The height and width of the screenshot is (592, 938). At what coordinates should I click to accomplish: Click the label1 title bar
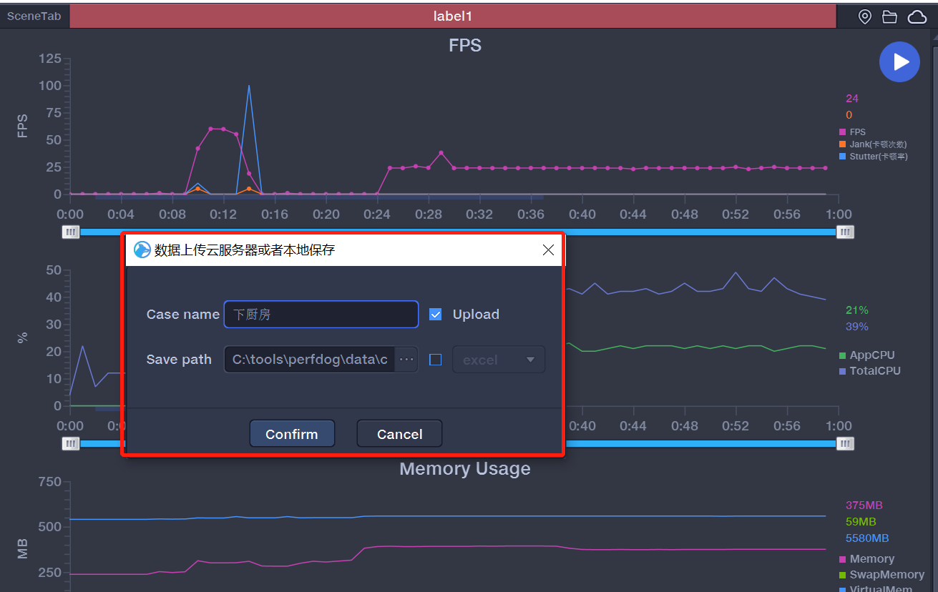[x=452, y=16]
